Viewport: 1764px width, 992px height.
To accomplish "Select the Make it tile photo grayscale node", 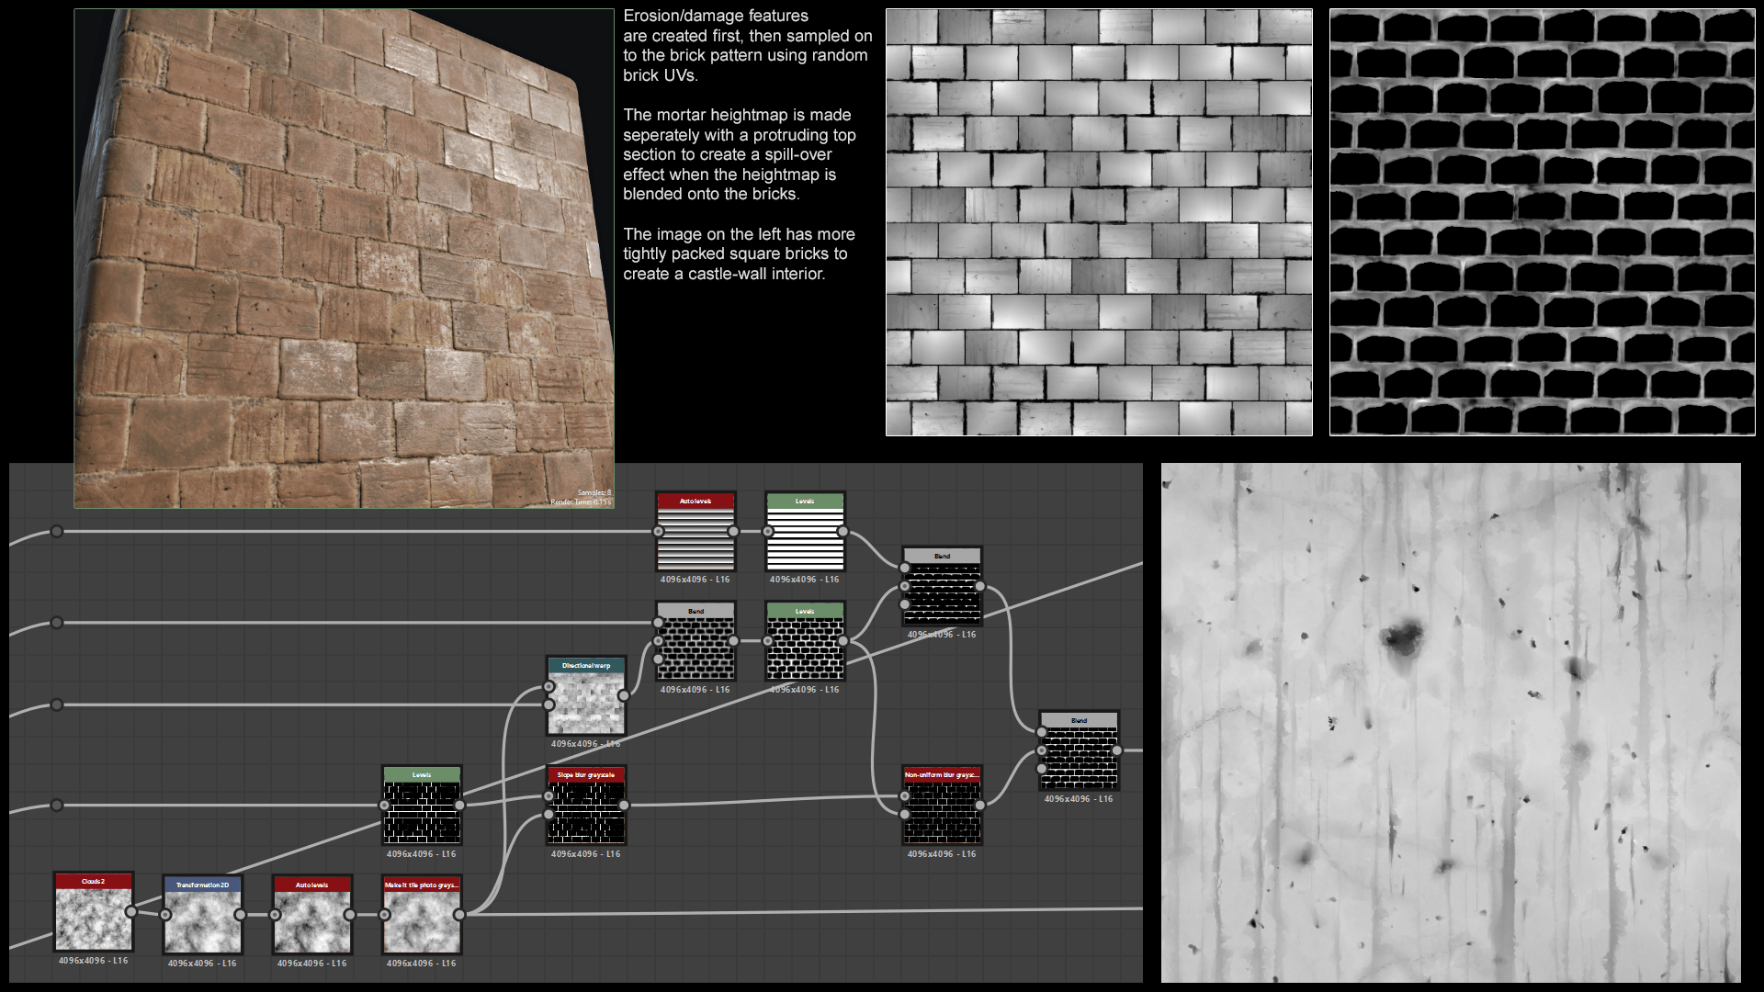I will tap(422, 915).
